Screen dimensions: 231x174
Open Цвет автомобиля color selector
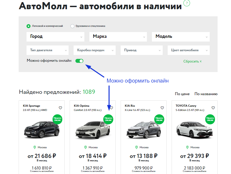(188, 50)
